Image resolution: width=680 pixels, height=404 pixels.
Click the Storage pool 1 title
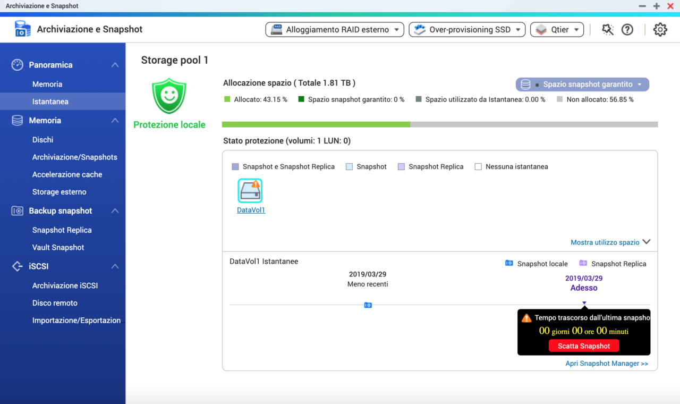(175, 60)
